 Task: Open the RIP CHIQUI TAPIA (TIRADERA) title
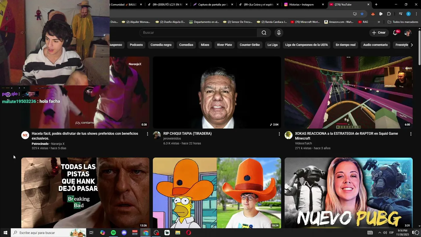tap(187, 134)
